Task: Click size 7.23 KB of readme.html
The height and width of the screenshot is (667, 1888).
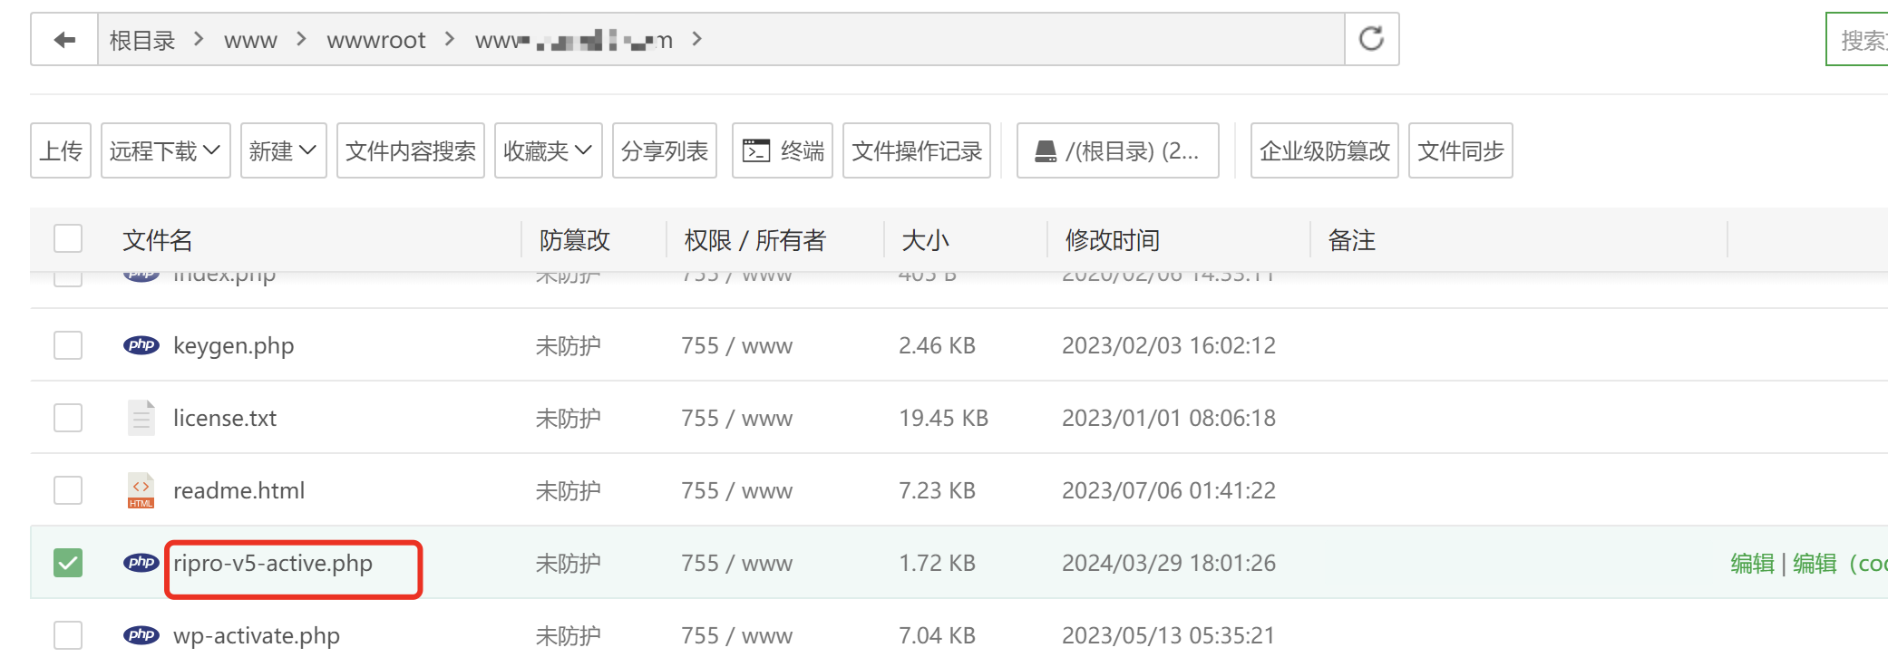Action: point(937,490)
